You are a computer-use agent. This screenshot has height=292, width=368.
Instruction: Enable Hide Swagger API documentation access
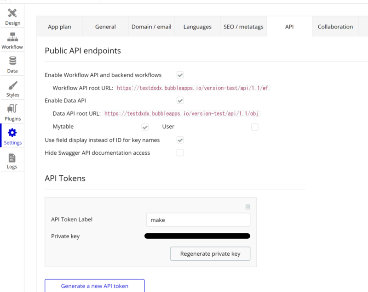click(x=180, y=153)
